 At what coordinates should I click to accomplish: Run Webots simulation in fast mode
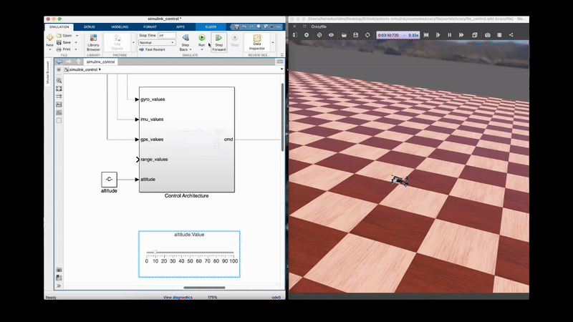click(x=461, y=35)
